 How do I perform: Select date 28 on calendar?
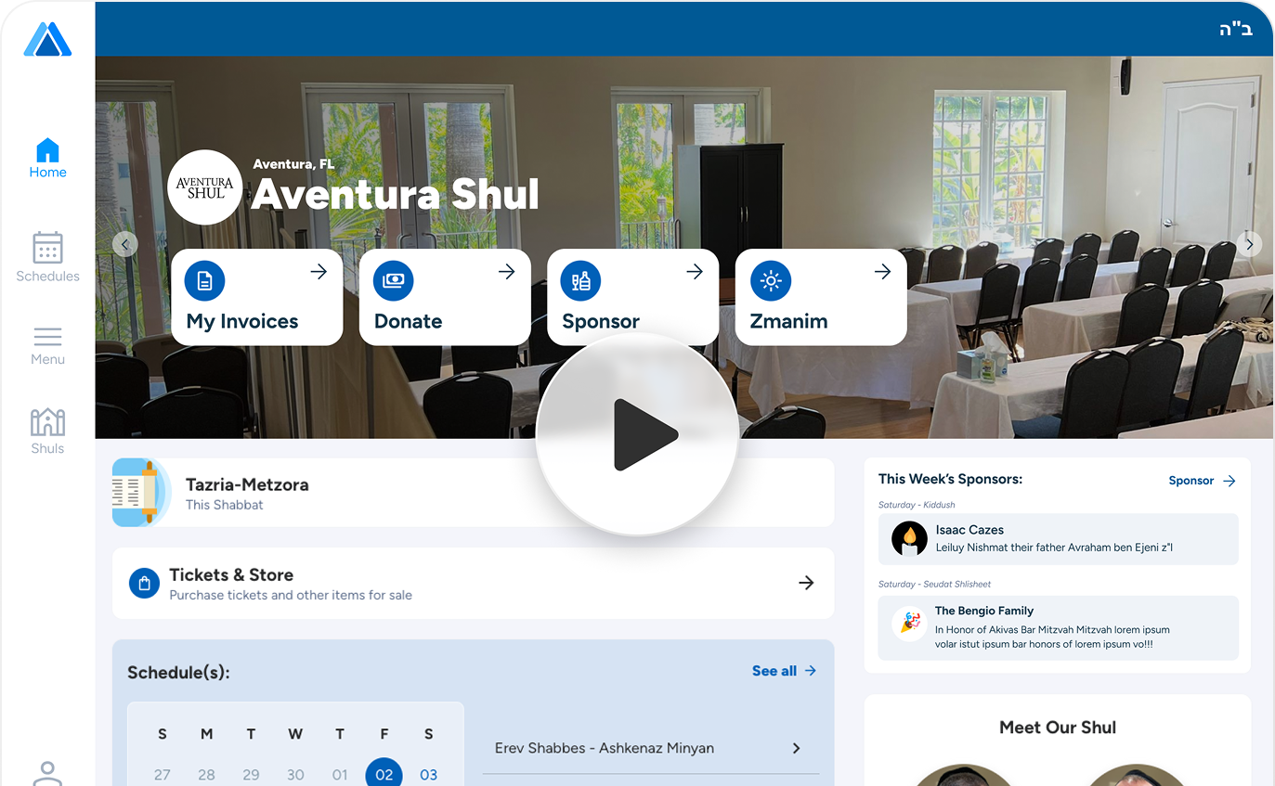click(207, 775)
